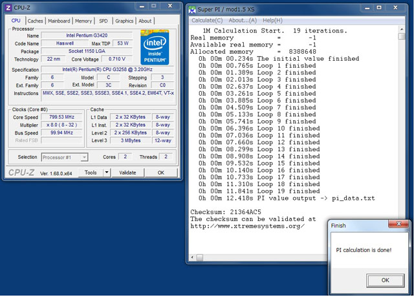Click OK in the CPU-Z window
The height and width of the screenshot is (296, 414).
[x=161, y=173]
